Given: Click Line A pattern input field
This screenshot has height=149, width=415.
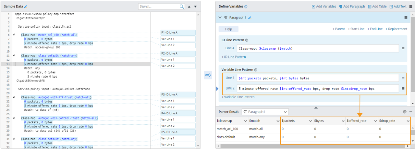Looking at the screenshot, I should pyautogui.click(x=317, y=48).
